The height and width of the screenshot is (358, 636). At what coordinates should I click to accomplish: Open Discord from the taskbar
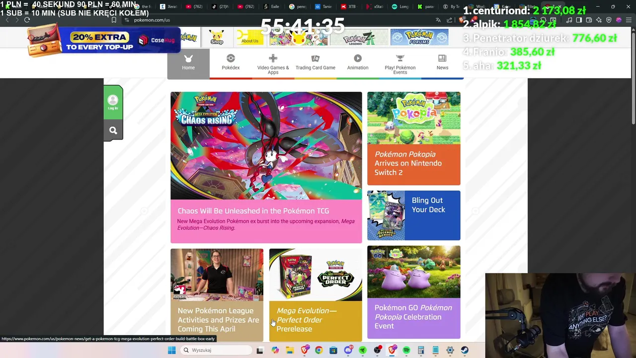[x=348, y=350]
